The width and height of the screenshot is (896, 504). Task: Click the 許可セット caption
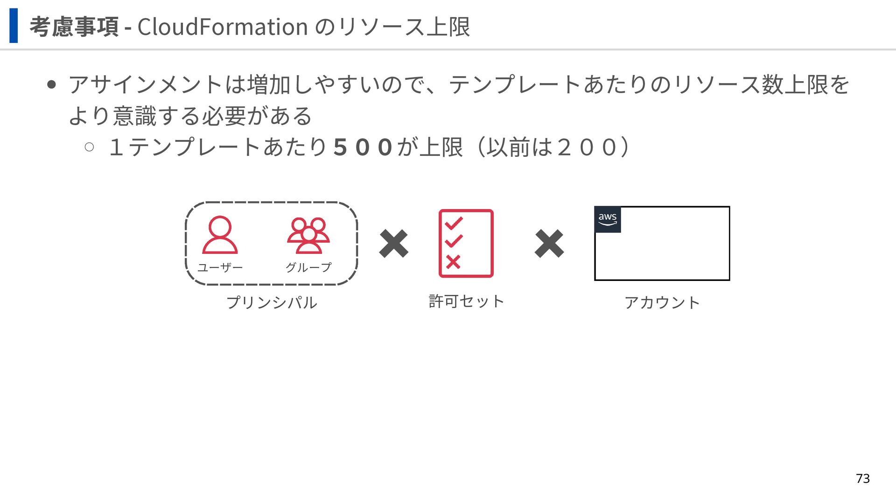(x=466, y=301)
